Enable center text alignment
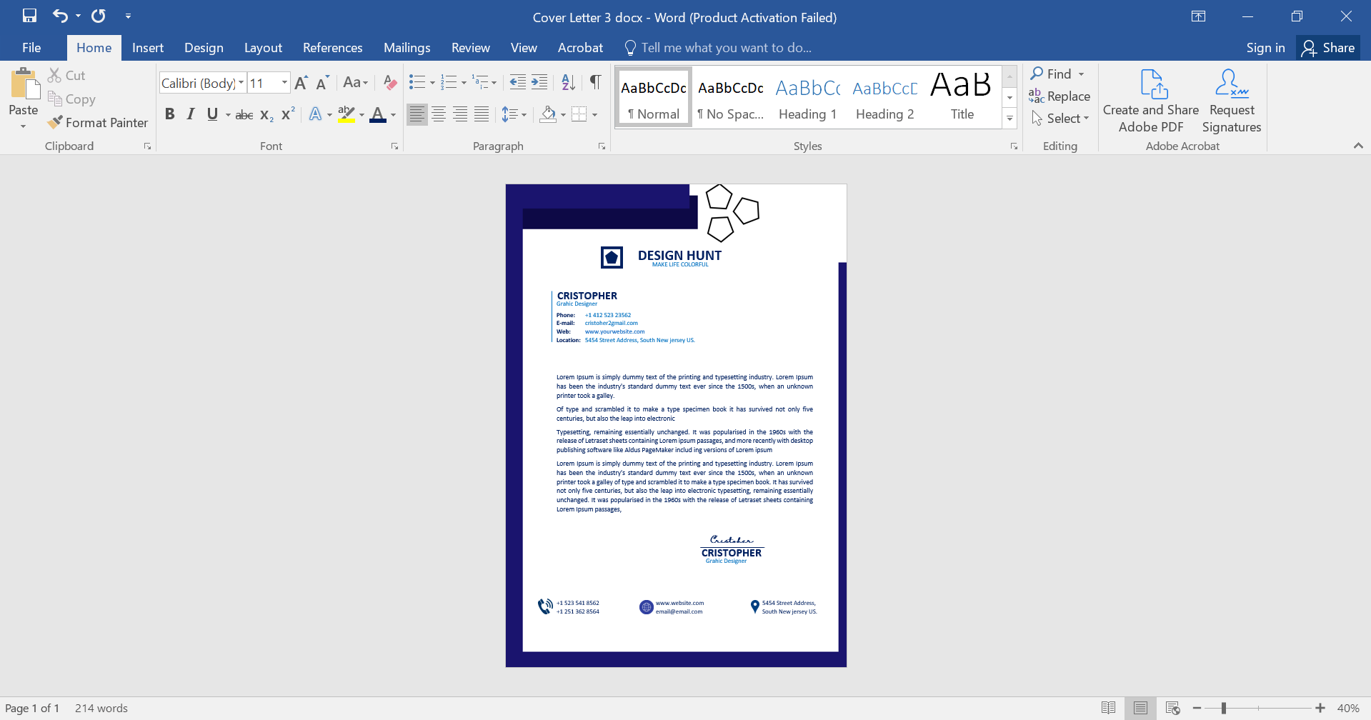The width and height of the screenshot is (1371, 720). [438, 114]
